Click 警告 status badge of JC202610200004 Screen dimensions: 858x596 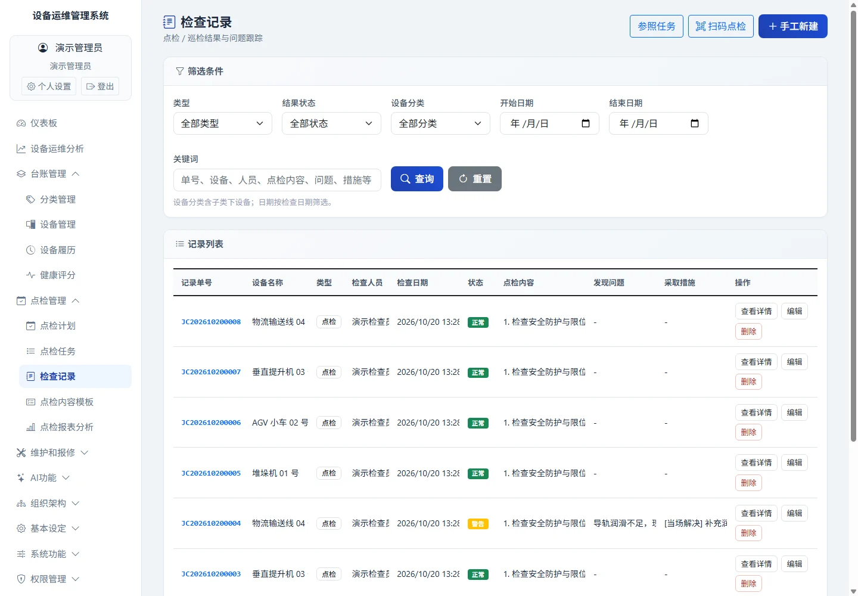pos(478,524)
